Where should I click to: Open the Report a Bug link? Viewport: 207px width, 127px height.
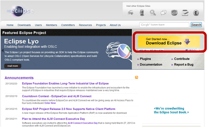click(x=184, y=64)
